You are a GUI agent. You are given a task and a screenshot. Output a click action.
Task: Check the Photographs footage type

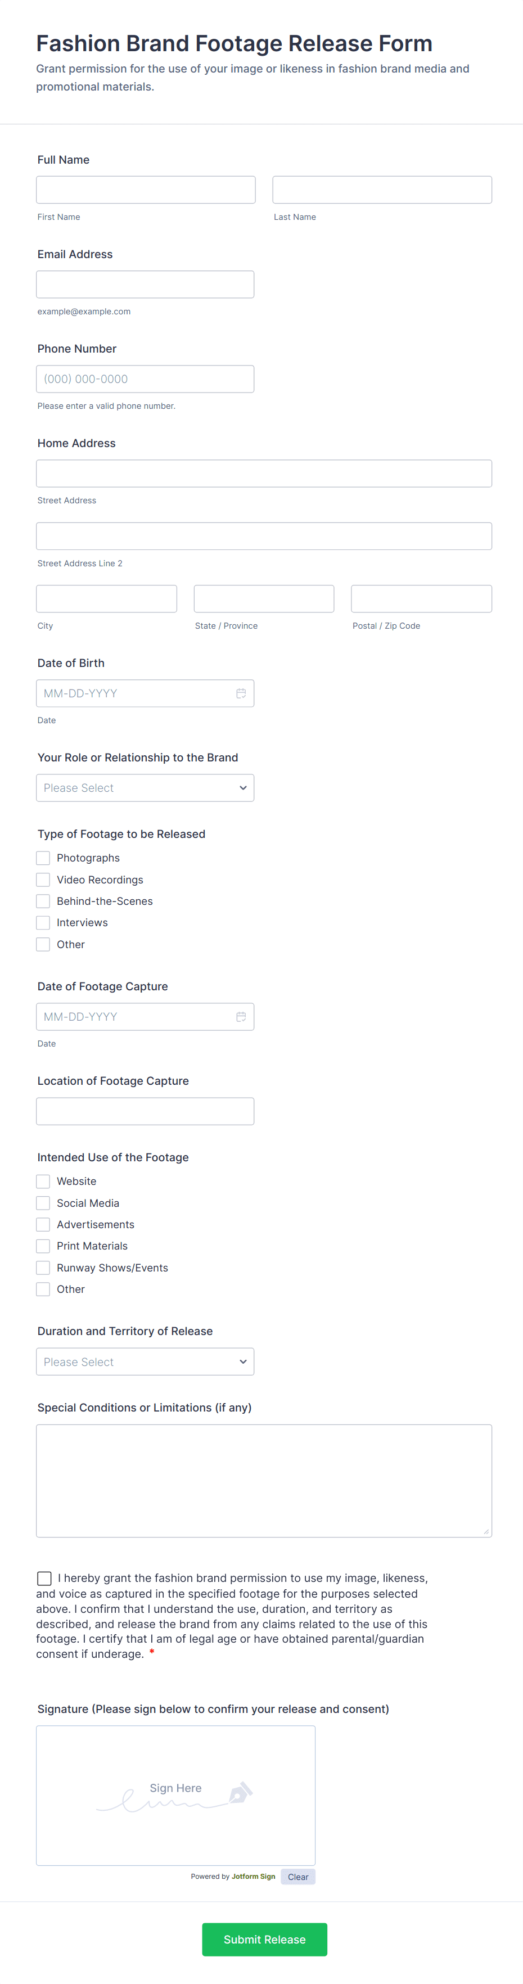click(43, 857)
